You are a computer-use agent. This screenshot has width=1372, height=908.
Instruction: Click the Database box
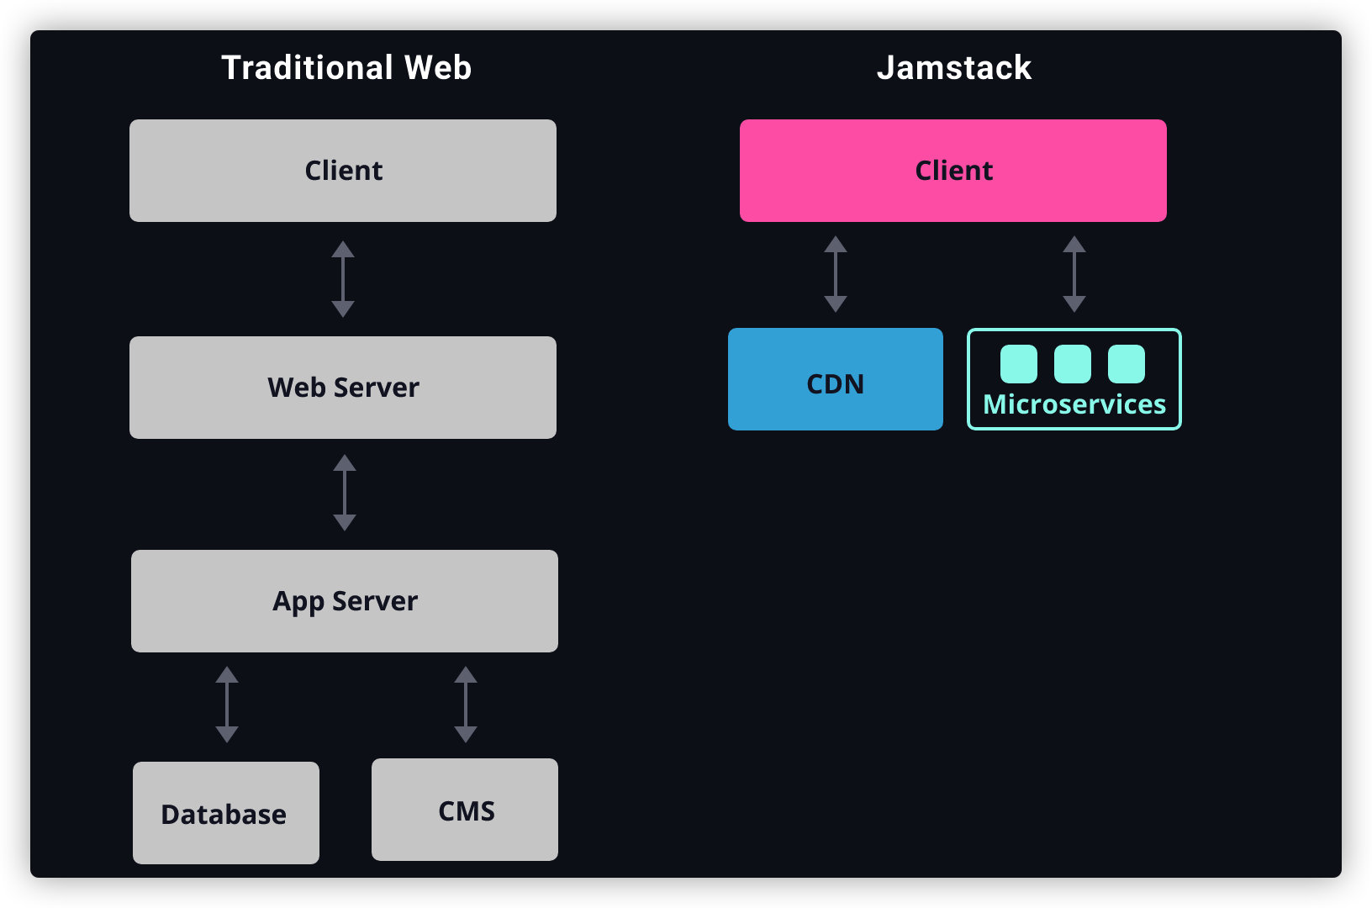click(x=226, y=813)
